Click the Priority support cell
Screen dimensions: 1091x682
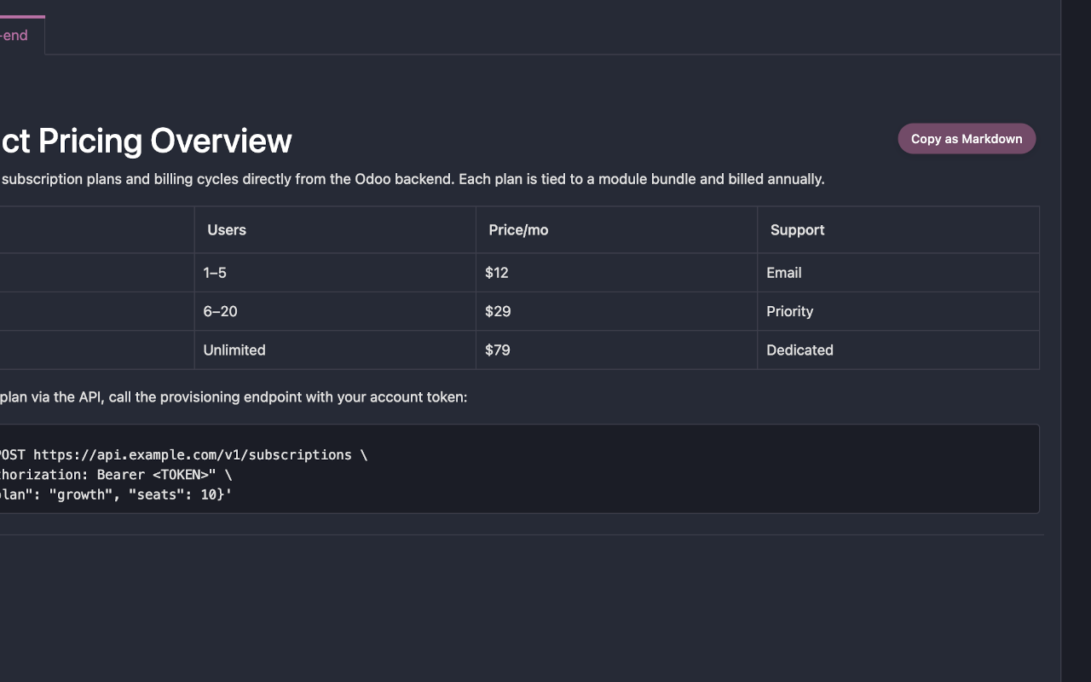click(x=898, y=311)
